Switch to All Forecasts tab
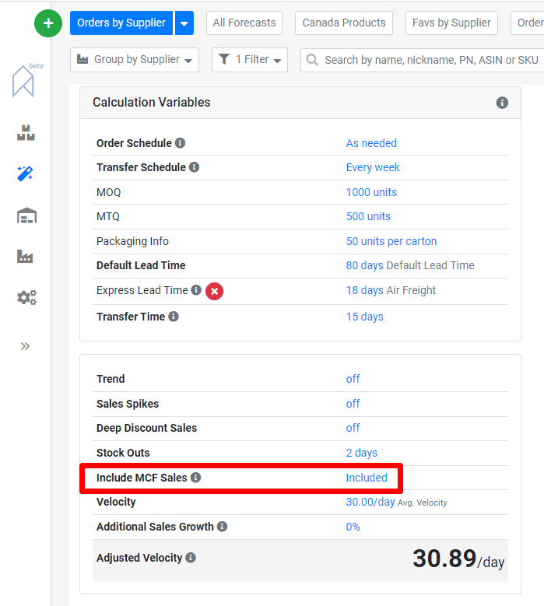Image resolution: width=544 pixels, height=606 pixels. pos(244,23)
